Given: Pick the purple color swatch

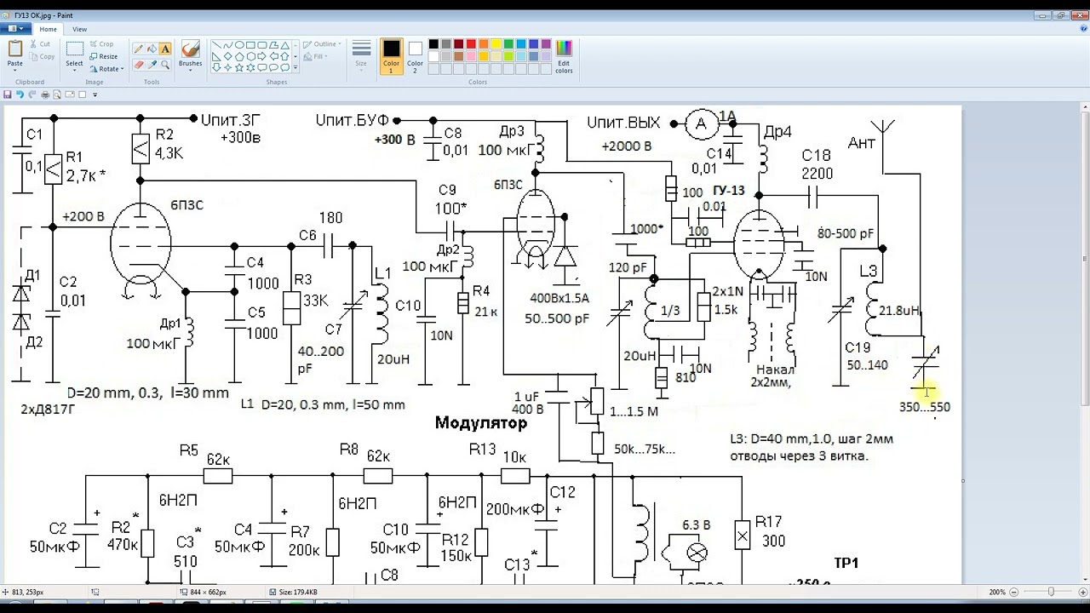Looking at the screenshot, I should [546, 44].
